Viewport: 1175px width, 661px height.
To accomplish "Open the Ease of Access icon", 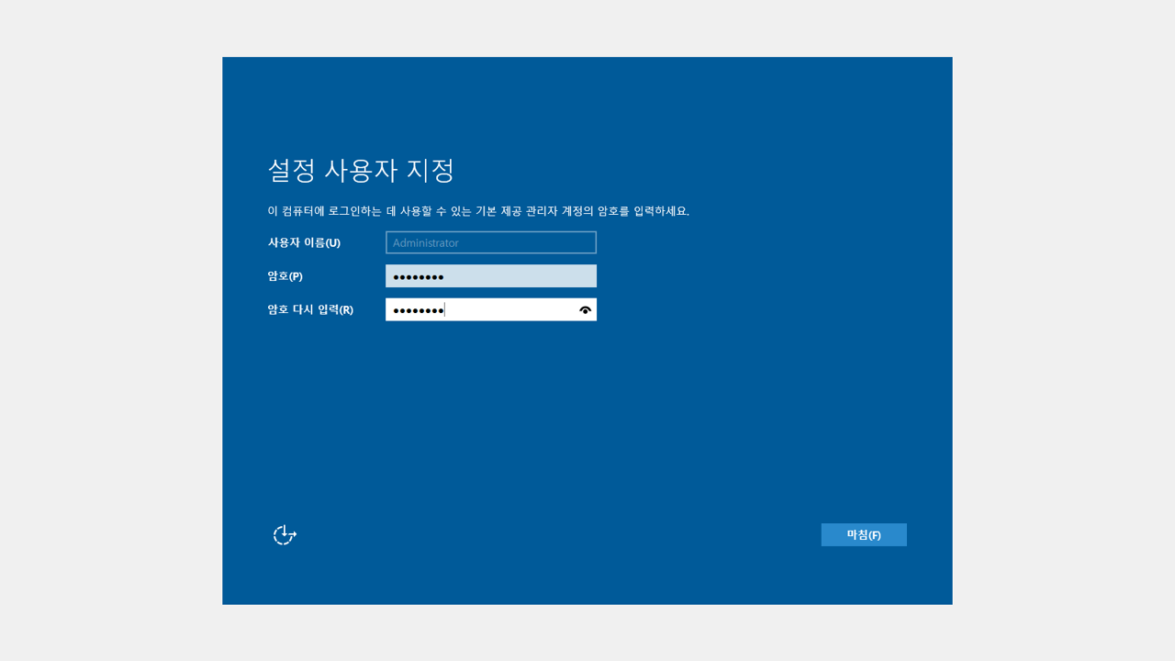I will click(x=285, y=534).
